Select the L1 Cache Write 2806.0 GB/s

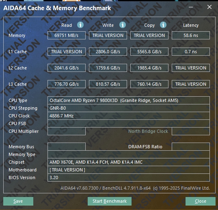(108, 52)
